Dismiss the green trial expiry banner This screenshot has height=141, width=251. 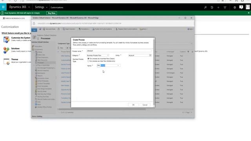point(249,13)
